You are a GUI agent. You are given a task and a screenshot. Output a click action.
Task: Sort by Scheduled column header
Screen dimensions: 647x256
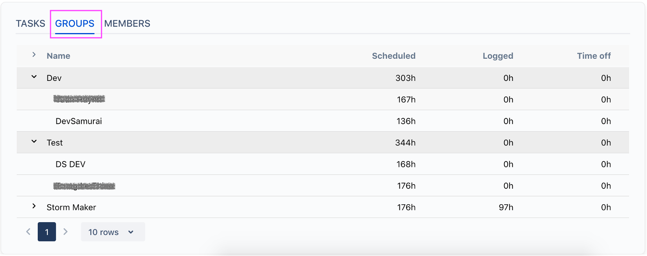(394, 56)
